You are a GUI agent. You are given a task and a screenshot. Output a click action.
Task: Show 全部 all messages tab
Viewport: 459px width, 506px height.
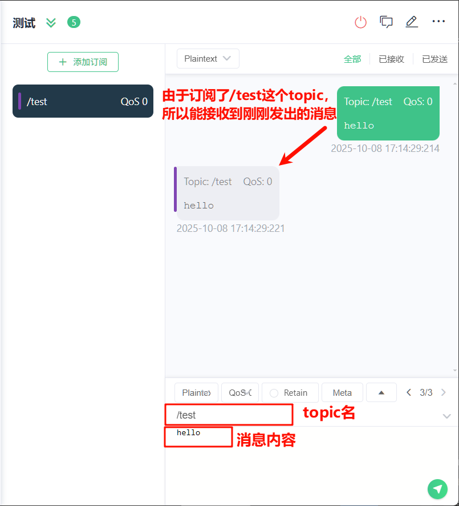(x=352, y=59)
